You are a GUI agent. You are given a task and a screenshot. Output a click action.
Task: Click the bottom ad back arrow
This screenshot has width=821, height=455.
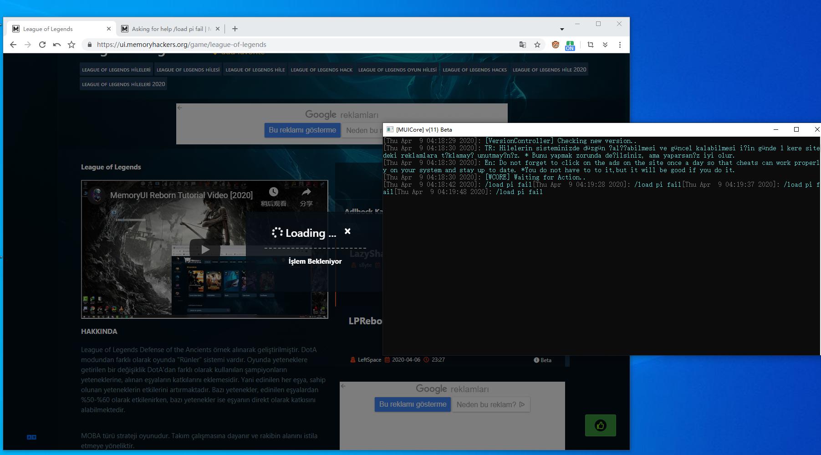click(343, 386)
